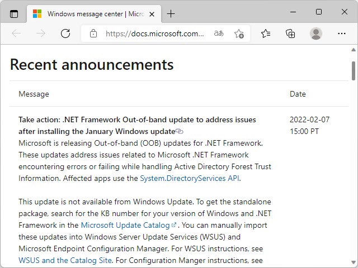Add this page to favorites
The image size is (358, 268).
click(x=239, y=33)
